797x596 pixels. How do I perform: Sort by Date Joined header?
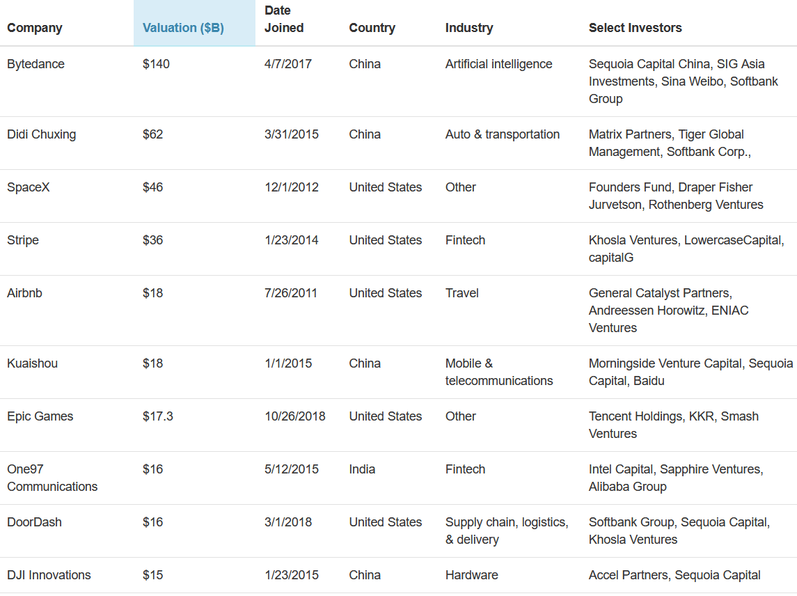click(284, 19)
